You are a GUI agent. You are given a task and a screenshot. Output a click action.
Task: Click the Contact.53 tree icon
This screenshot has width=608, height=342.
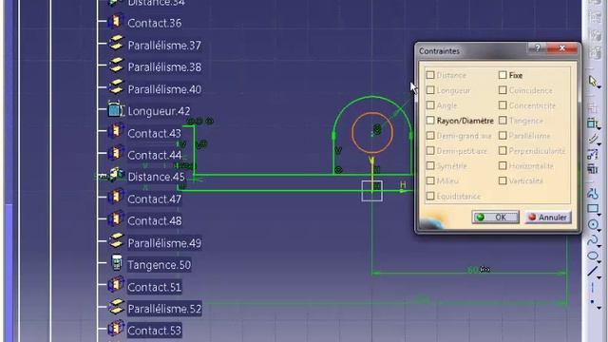[x=116, y=330]
